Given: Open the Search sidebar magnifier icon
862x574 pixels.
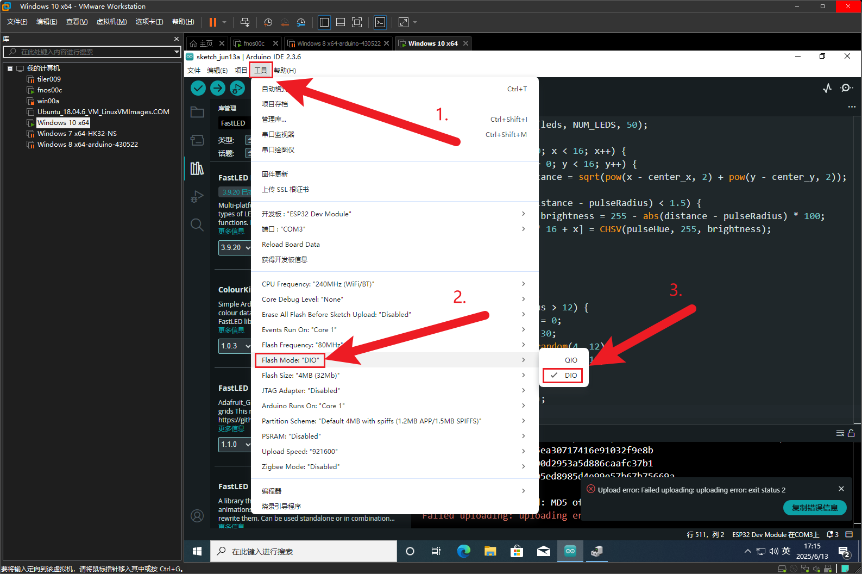Looking at the screenshot, I should click(x=197, y=224).
